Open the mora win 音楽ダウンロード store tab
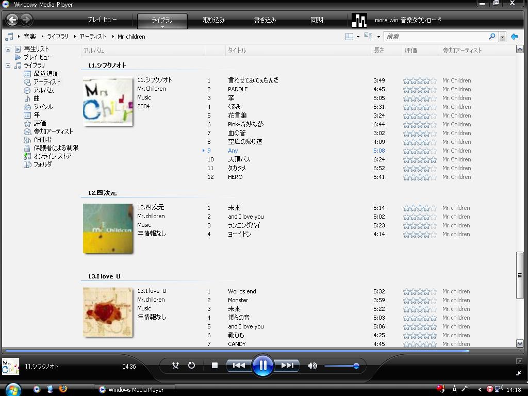This screenshot has width=528, height=396. (408, 20)
